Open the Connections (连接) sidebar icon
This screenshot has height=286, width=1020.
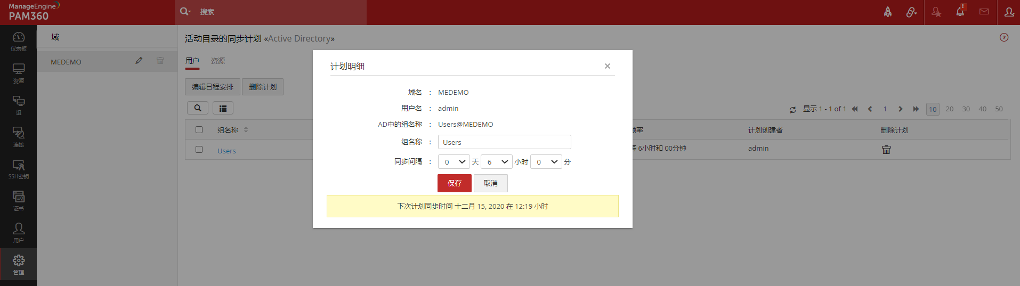(19, 137)
